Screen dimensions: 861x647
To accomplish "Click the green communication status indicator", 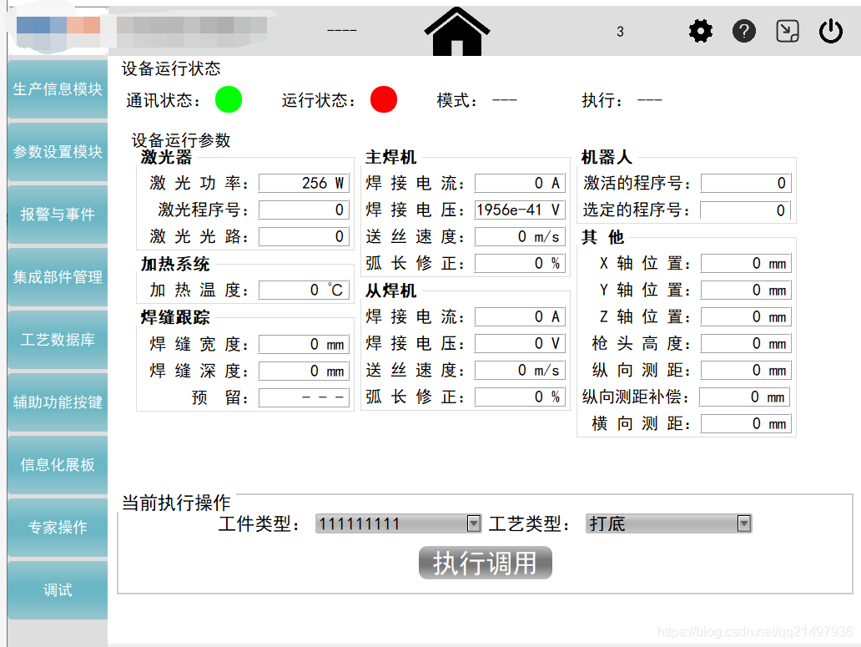I will click(x=229, y=99).
